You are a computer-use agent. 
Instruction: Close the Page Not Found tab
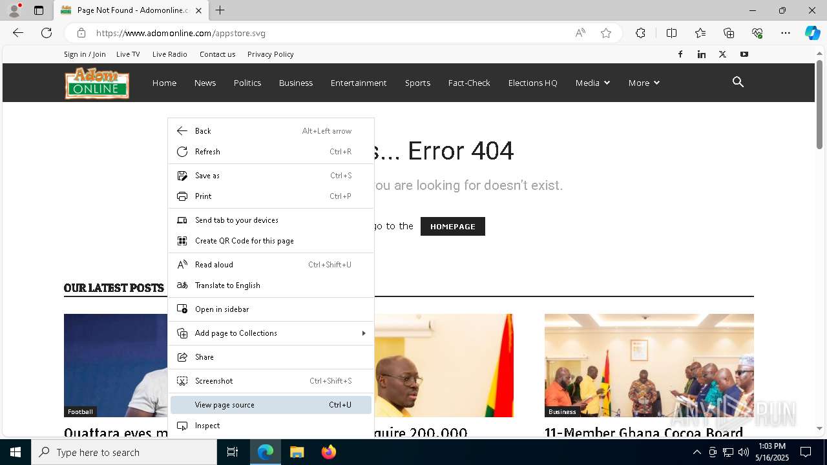point(198,10)
